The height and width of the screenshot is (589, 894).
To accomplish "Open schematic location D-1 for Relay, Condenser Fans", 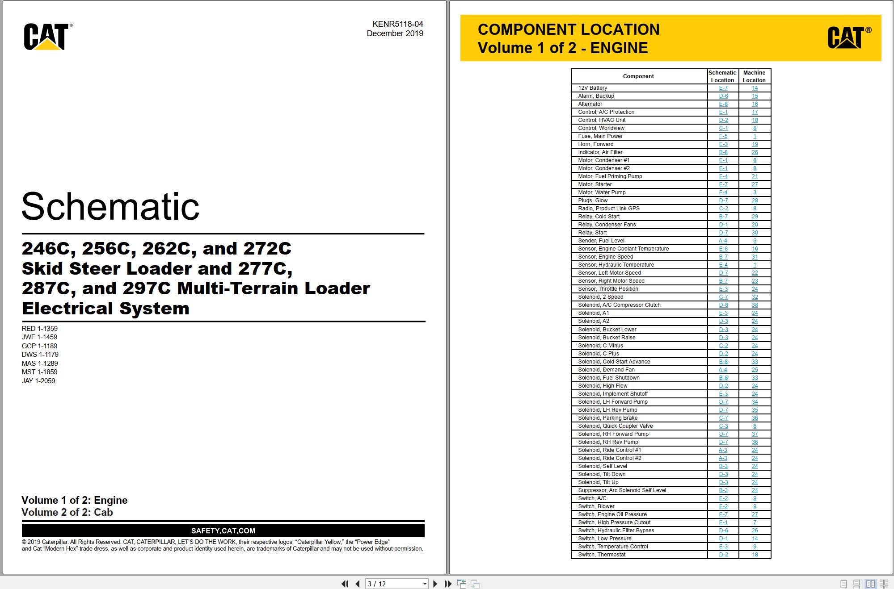I will click(723, 225).
